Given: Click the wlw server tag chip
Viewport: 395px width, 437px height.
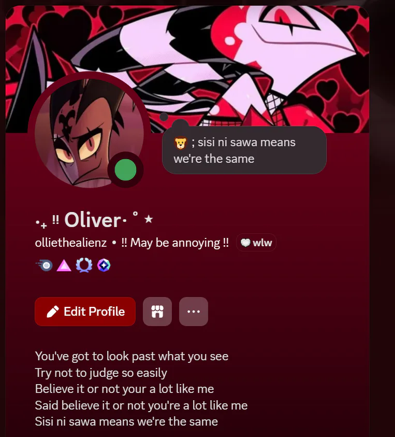Looking at the screenshot, I should (256, 243).
